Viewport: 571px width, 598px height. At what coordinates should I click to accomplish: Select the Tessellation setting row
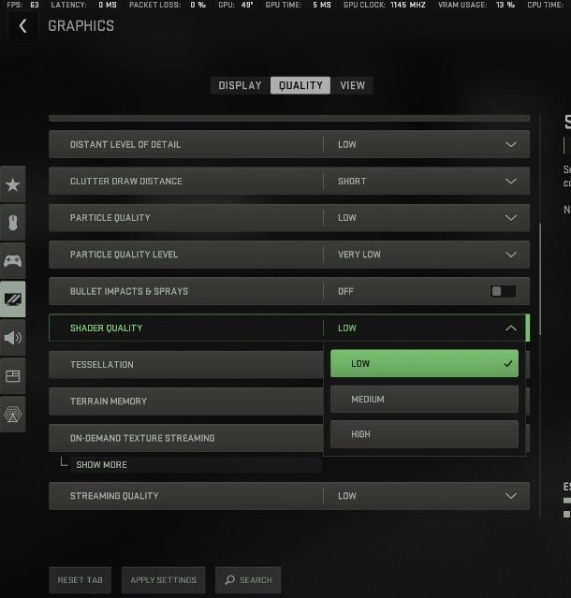[185, 365]
